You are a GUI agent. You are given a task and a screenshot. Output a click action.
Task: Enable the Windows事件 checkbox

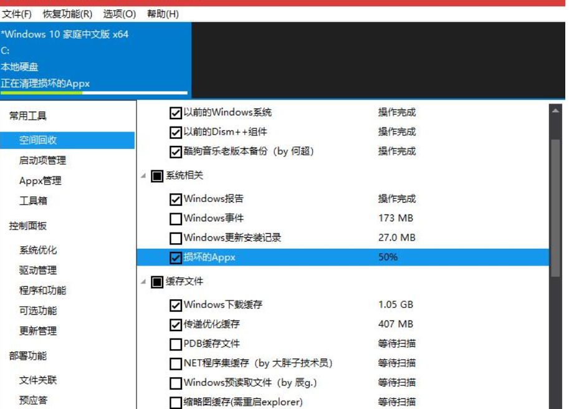[176, 219]
